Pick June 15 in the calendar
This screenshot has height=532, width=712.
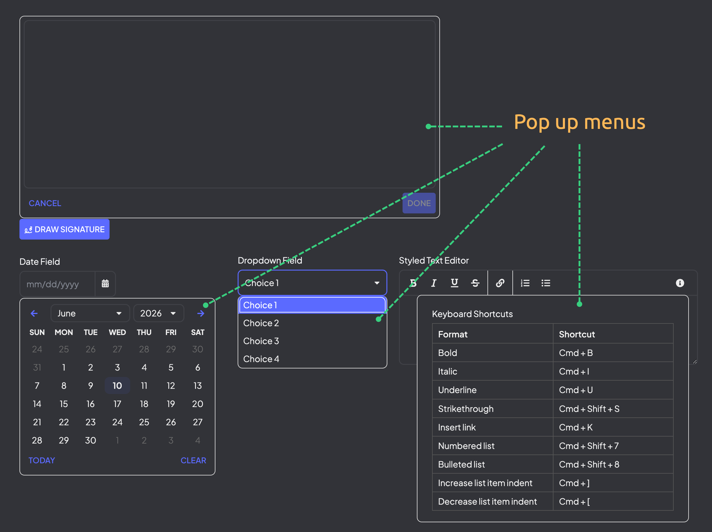tap(64, 404)
